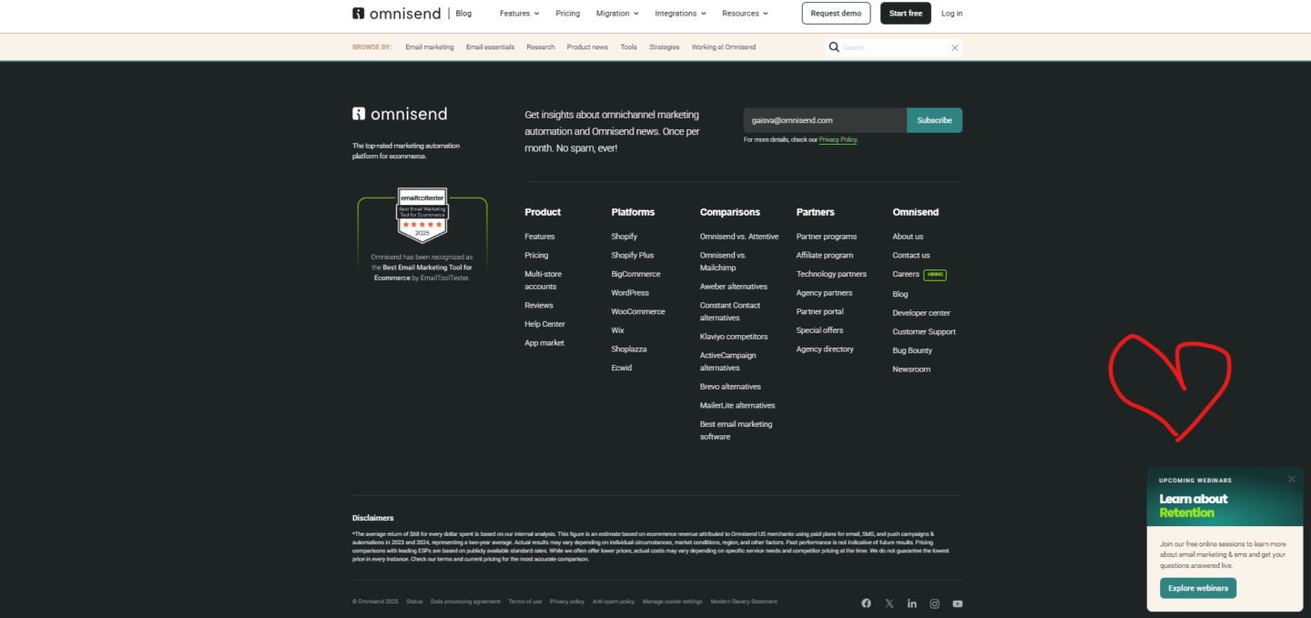Close the Upcoming Webinars popup
The height and width of the screenshot is (618, 1311).
click(x=1291, y=480)
